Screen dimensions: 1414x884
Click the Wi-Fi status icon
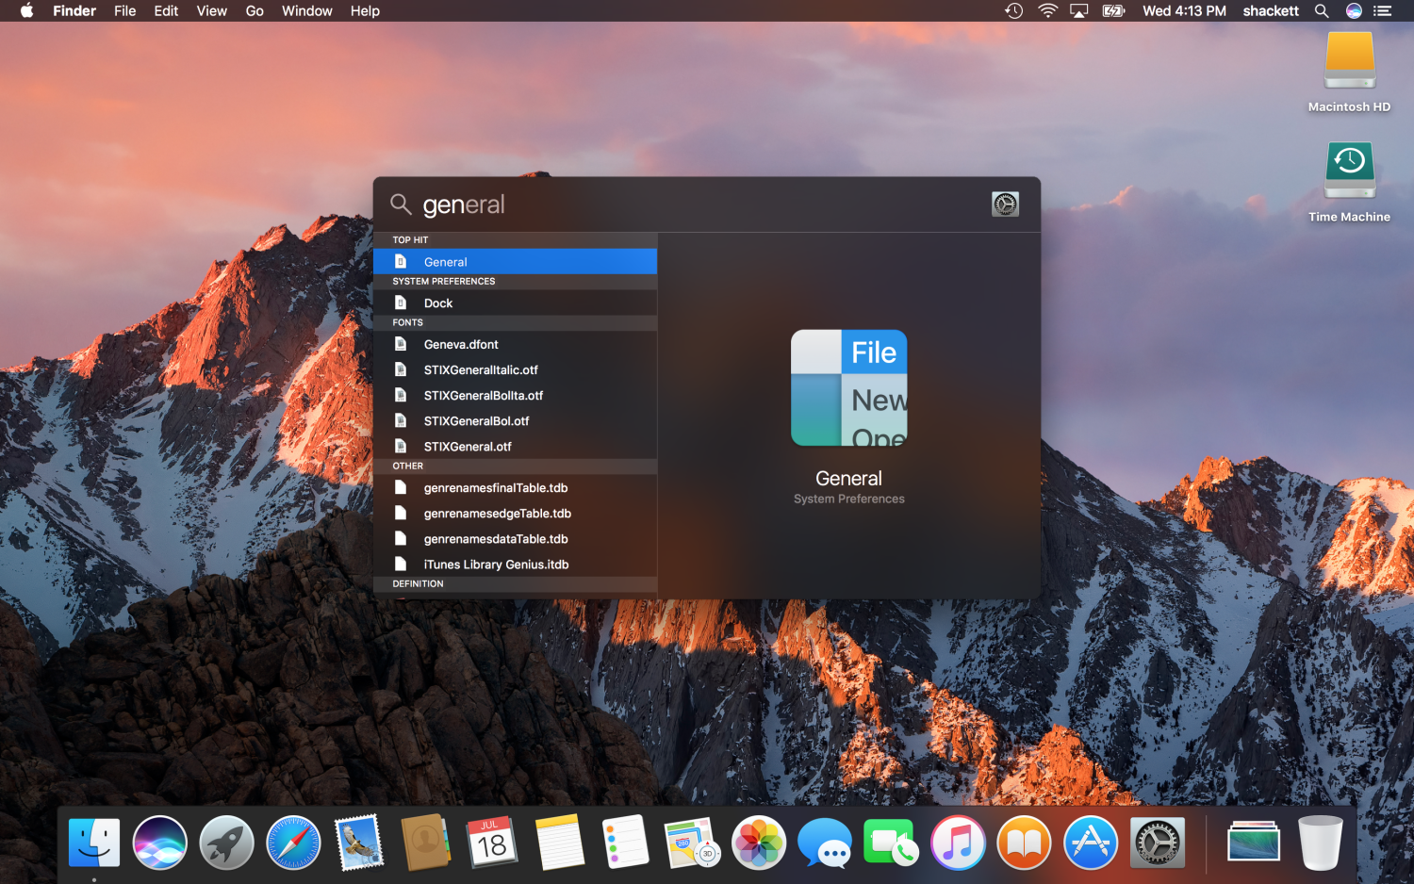[1047, 11]
